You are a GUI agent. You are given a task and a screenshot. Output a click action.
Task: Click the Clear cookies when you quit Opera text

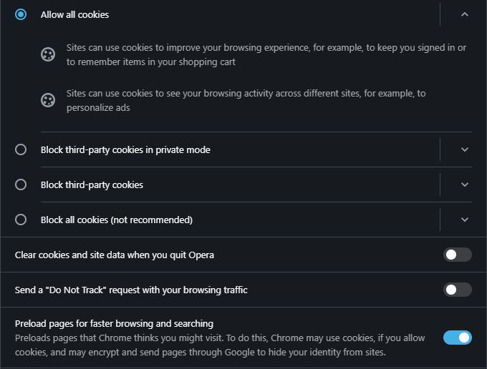coord(115,255)
